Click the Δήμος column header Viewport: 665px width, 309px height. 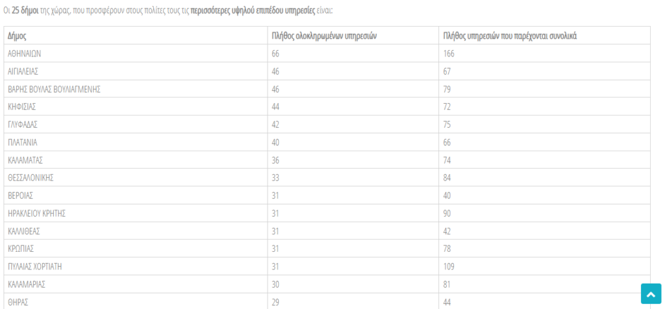click(x=136, y=36)
